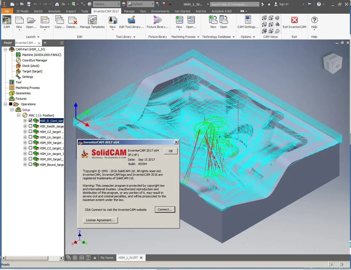Add a new browser panel tab

pos(45,43)
